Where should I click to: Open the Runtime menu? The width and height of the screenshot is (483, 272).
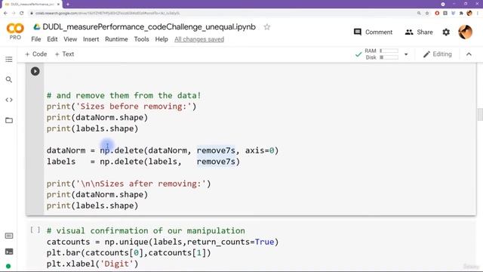point(116,39)
